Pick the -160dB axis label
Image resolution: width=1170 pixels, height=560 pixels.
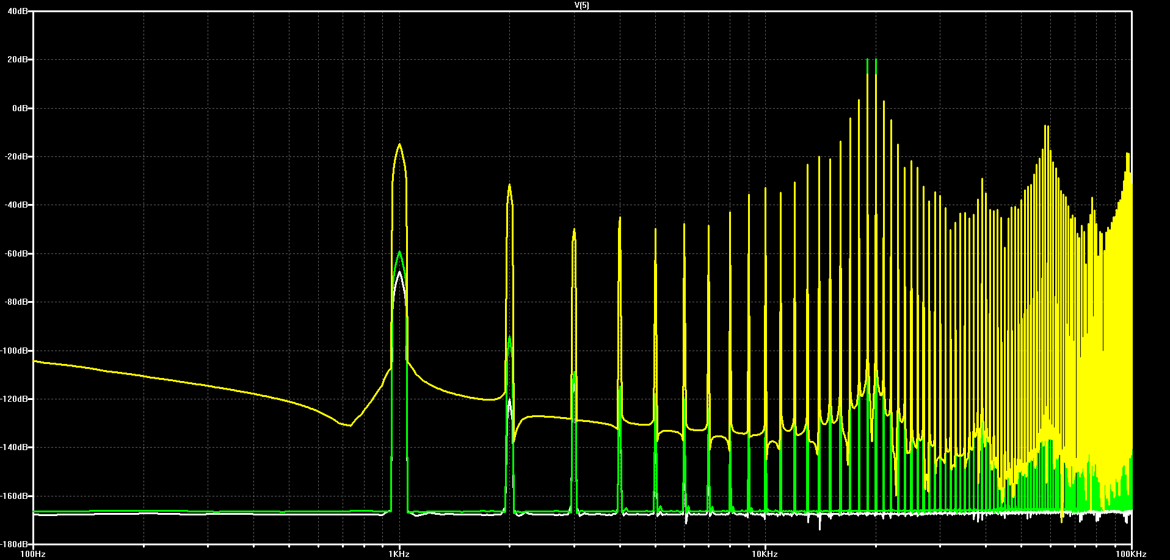(x=14, y=496)
